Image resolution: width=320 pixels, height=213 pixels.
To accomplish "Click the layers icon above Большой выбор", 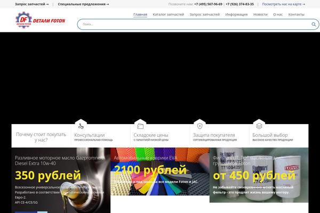I will [259, 126].
